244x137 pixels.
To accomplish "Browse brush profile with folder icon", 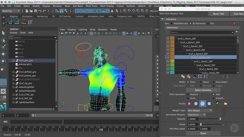I will 225,104.
